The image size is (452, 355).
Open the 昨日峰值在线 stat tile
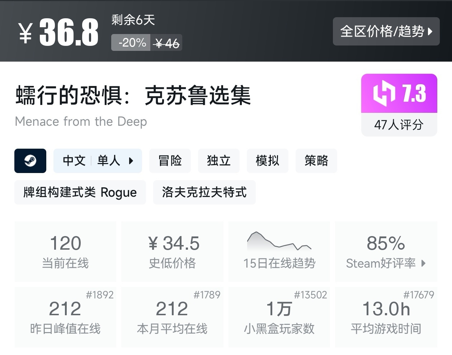tap(65, 317)
